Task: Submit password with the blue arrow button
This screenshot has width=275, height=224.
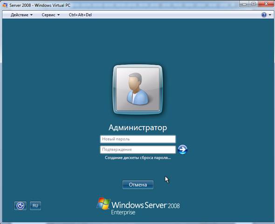Action: tap(182, 149)
